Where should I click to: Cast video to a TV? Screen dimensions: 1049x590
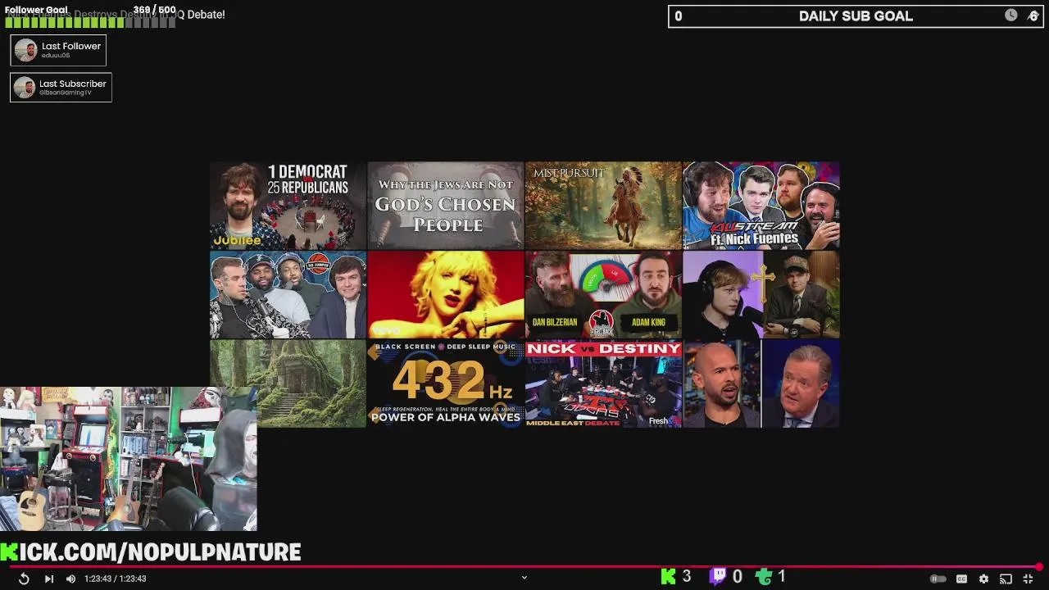tap(1006, 579)
